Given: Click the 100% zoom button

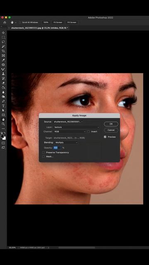Looking at the screenshot, I should 46,22.
